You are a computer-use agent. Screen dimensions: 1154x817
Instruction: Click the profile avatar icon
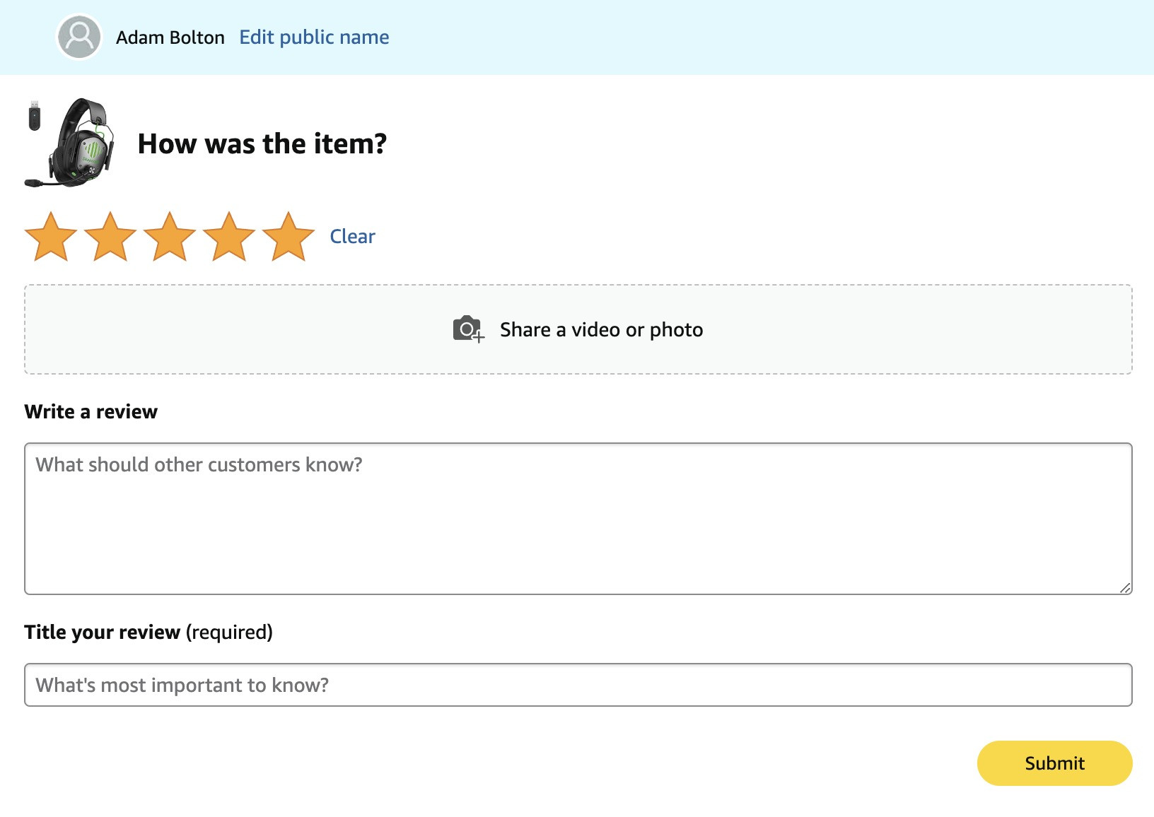[x=79, y=37]
